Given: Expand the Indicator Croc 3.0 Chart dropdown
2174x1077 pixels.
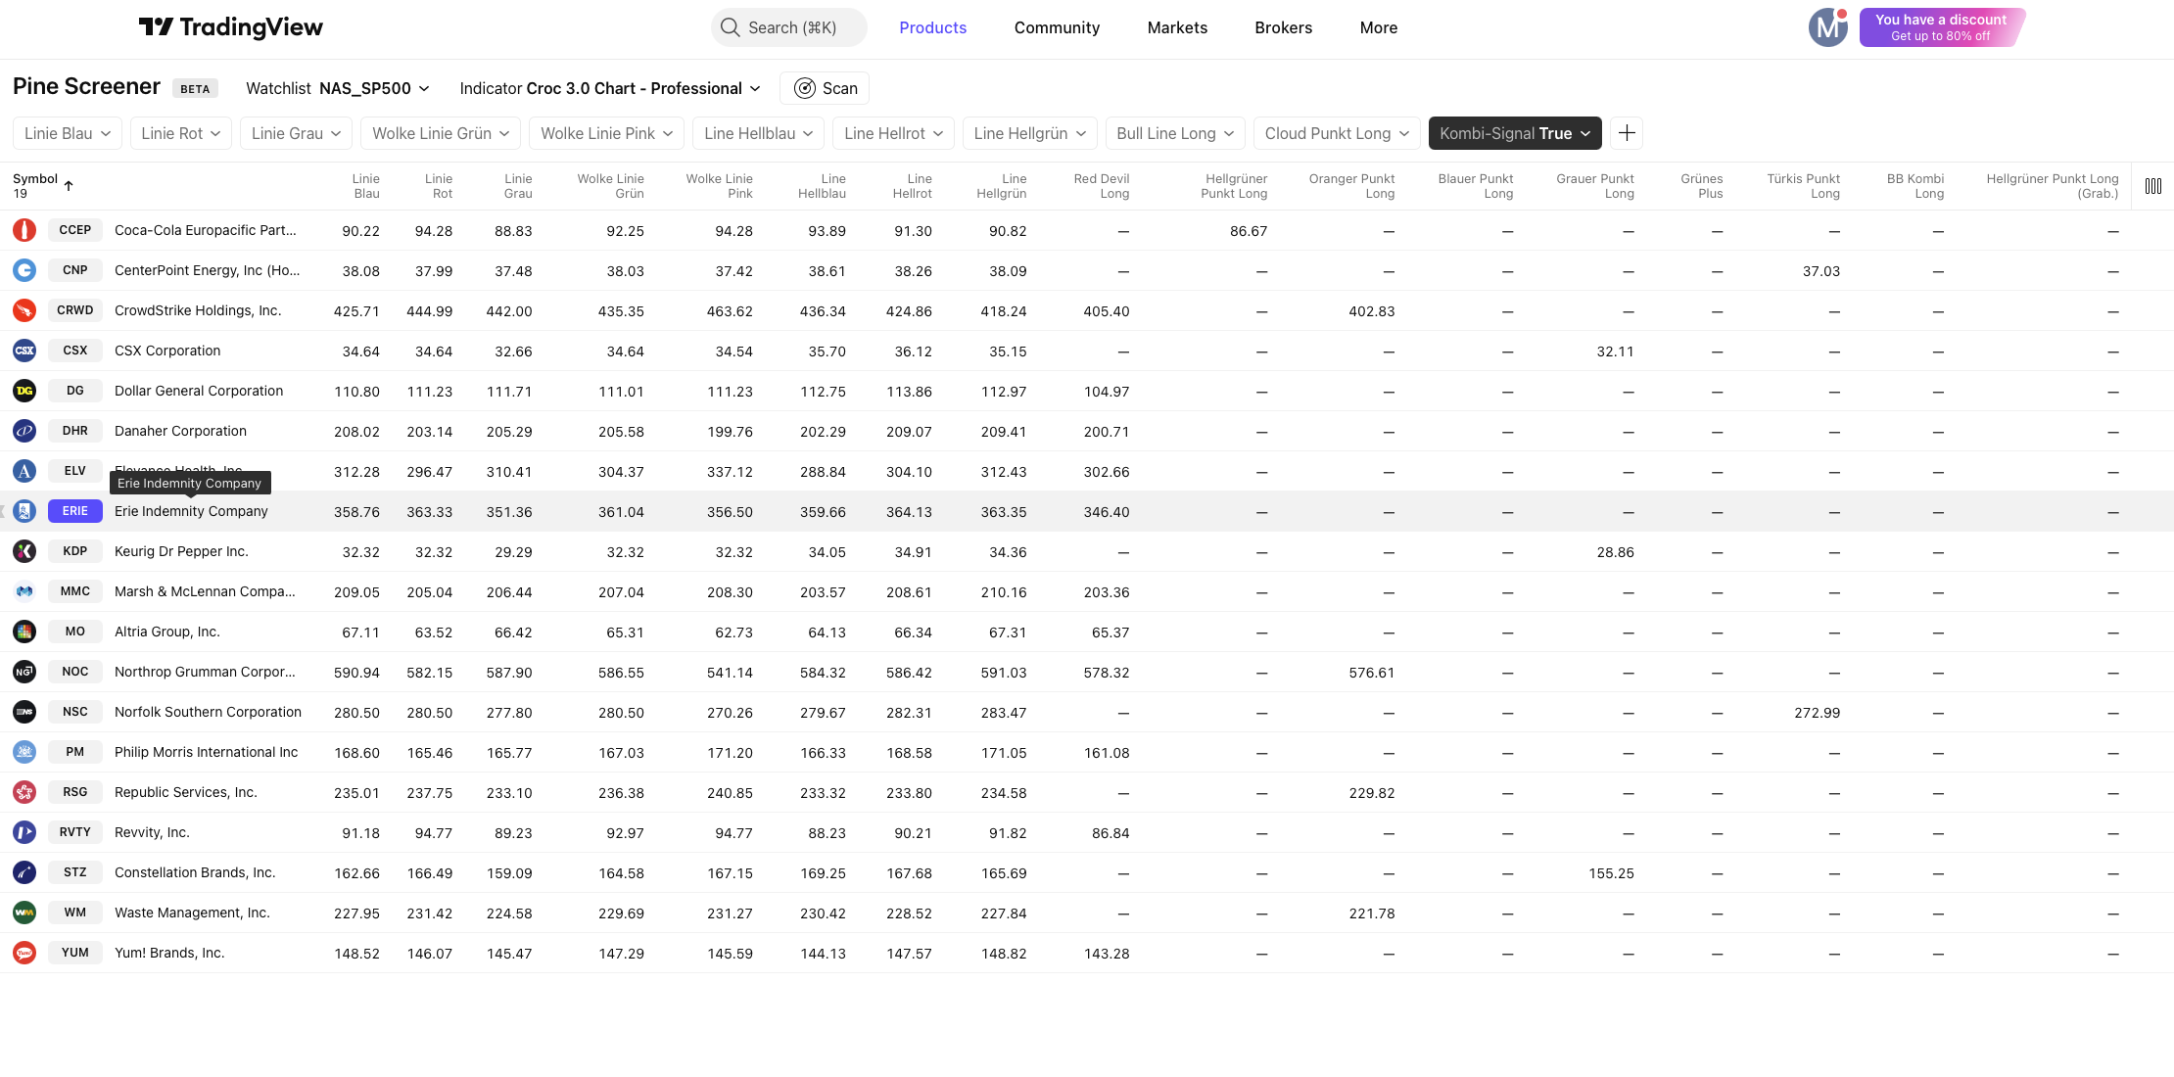Looking at the screenshot, I should (x=609, y=88).
